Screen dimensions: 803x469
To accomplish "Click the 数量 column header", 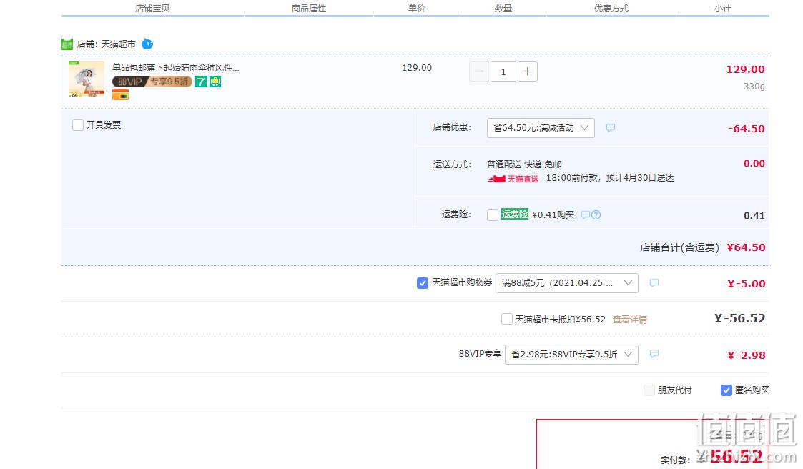I will (503, 8).
